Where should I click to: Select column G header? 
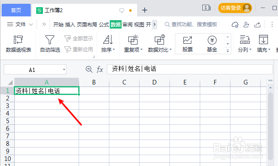coord(246,82)
